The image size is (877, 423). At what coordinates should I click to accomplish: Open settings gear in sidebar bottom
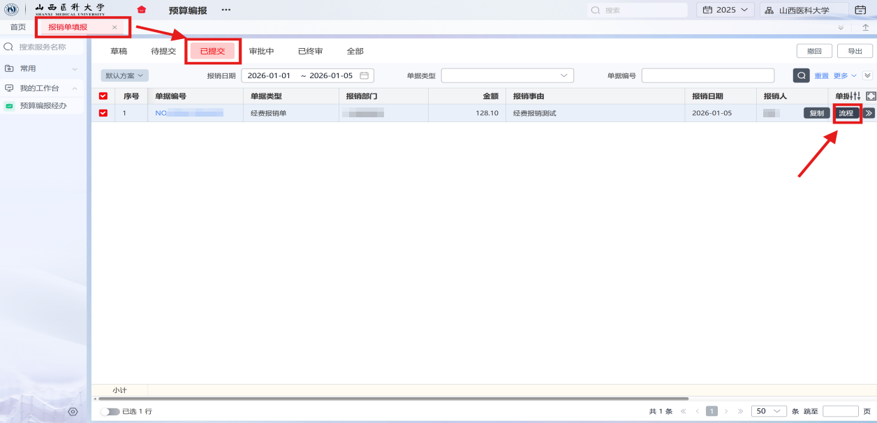(73, 412)
